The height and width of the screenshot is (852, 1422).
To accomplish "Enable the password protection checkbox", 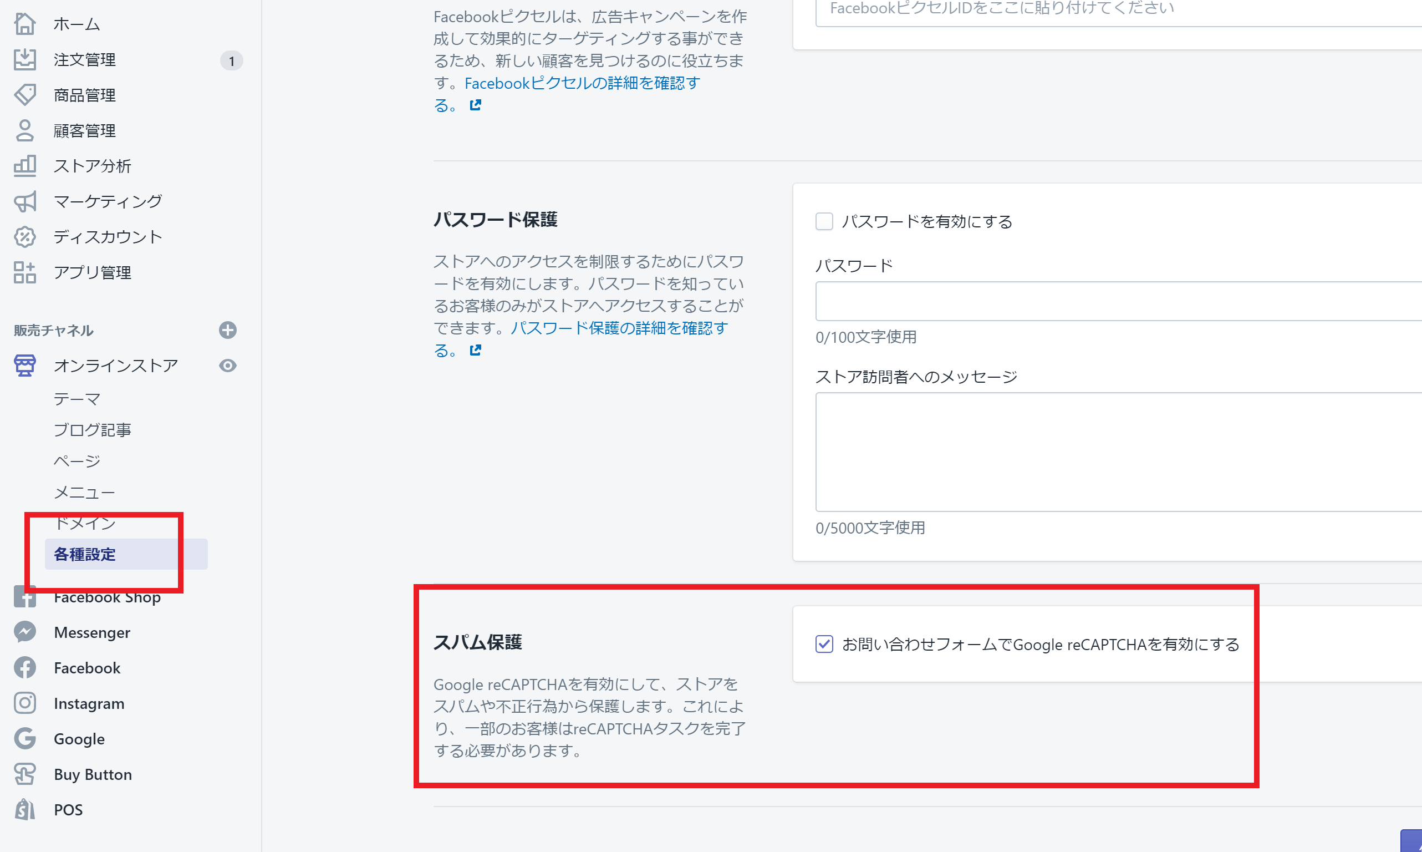I will pyautogui.click(x=824, y=222).
